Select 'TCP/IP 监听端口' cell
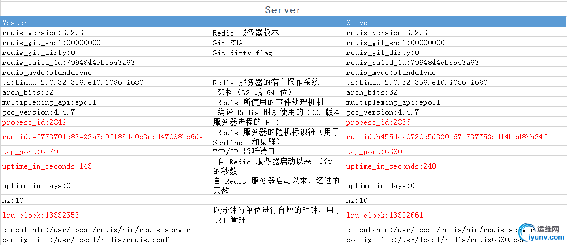 pos(278,151)
